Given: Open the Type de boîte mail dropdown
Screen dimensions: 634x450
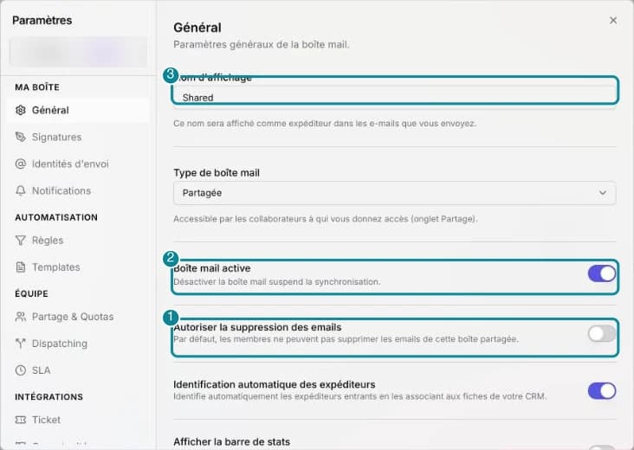Looking at the screenshot, I should pos(395,193).
